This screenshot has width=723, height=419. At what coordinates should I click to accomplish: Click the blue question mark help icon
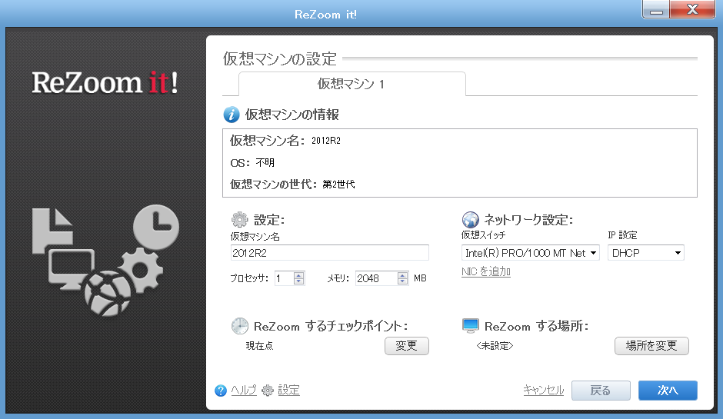[x=221, y=391]
